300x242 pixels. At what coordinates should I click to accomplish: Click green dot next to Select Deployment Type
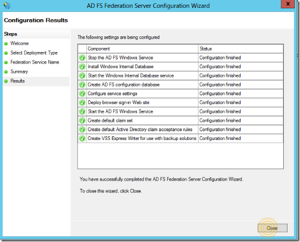pos(6,53)
